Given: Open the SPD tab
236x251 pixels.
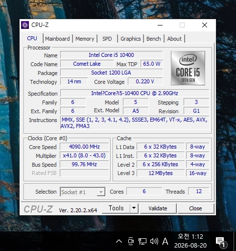Looking at the screenshot, I should 107,39.
